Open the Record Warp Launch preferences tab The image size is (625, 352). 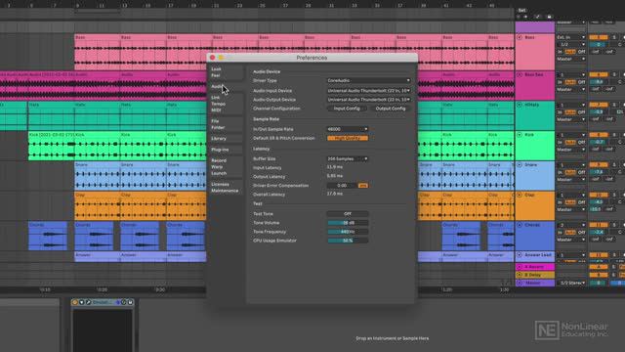[x=226, y=167]
